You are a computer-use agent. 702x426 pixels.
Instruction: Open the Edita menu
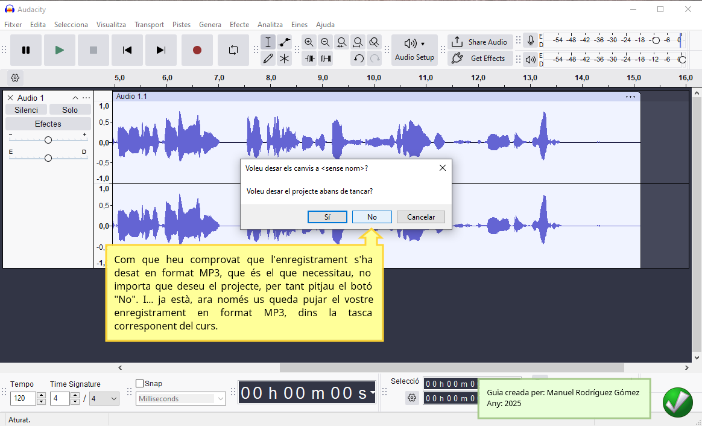coord(38,25)
